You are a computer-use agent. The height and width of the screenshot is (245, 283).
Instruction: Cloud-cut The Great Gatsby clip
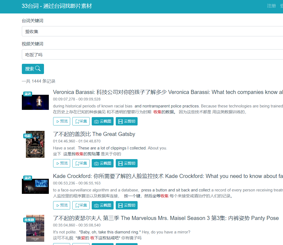(127, 163)
